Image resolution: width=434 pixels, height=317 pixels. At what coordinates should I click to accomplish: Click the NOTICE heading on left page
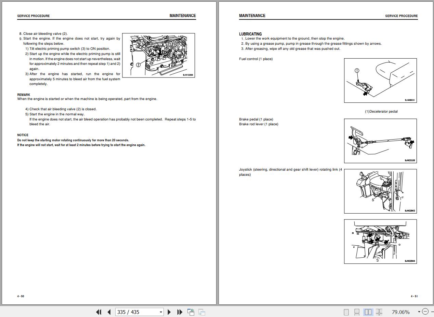click(x=23, y=135)
